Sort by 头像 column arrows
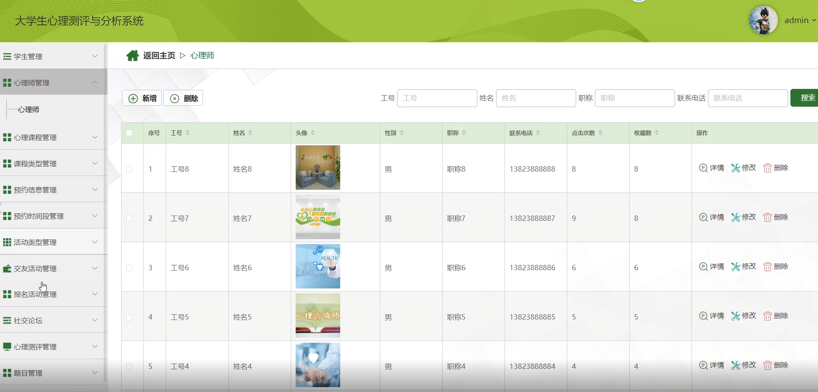 click(313, 133)
